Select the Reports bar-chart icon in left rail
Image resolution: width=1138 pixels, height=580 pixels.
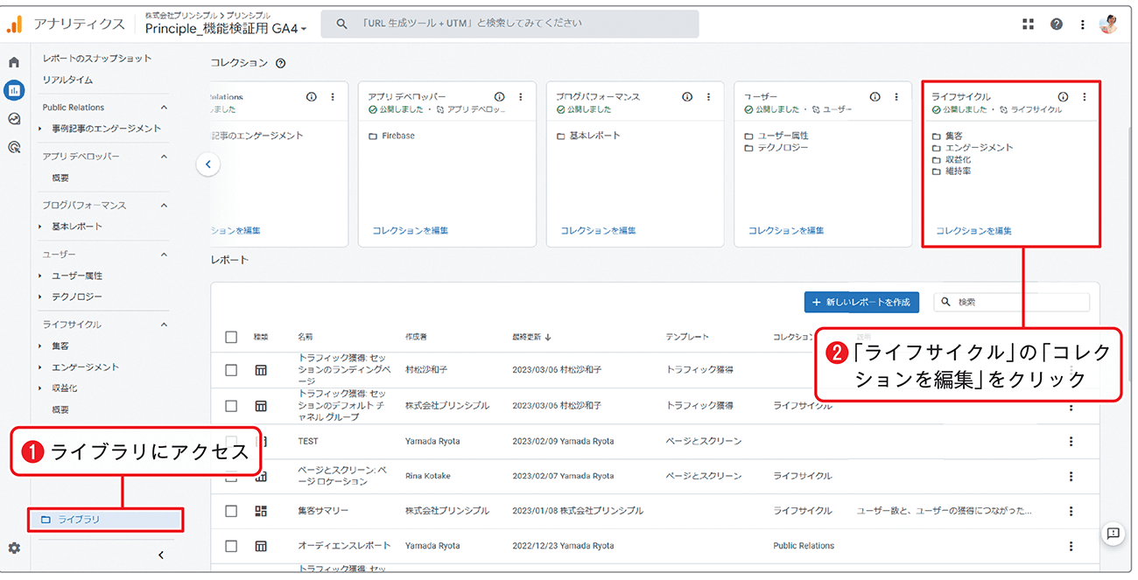click(x=14, y=90)
